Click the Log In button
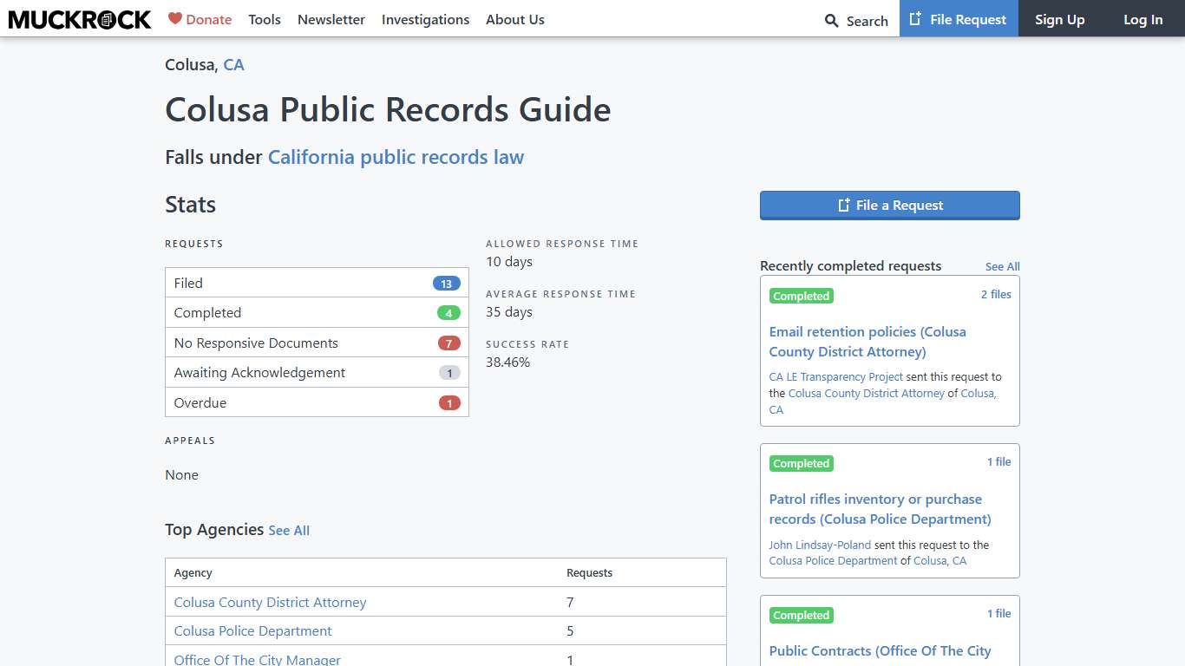This screenshot has height=666, width=1185. (x=1142, y=19)
